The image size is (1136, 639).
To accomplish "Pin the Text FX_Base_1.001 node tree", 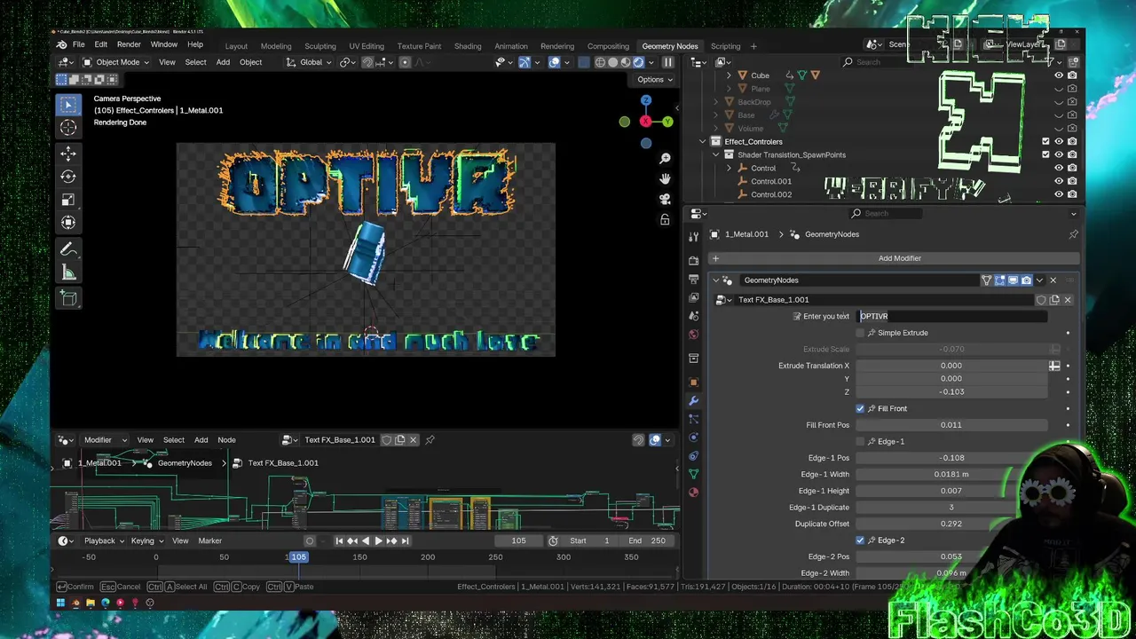I will tap(430, 440).
